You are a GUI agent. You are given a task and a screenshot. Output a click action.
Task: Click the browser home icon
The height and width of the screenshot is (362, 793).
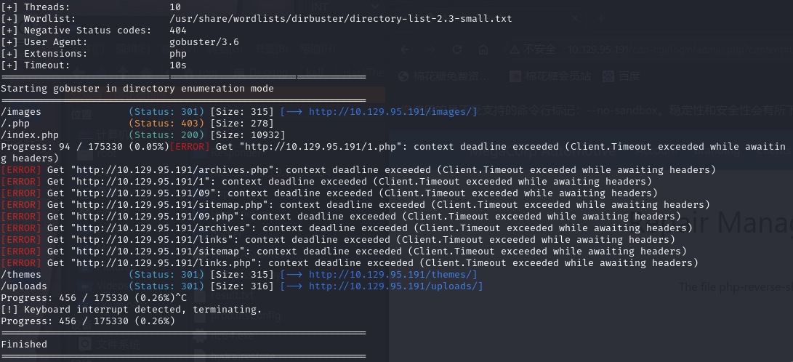tap(485, 49)
